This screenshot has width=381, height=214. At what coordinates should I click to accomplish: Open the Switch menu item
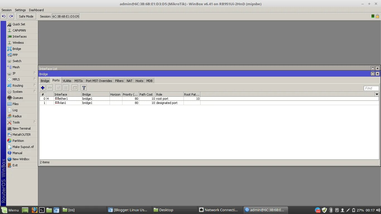pyautogui.click(x=22, y=61)
